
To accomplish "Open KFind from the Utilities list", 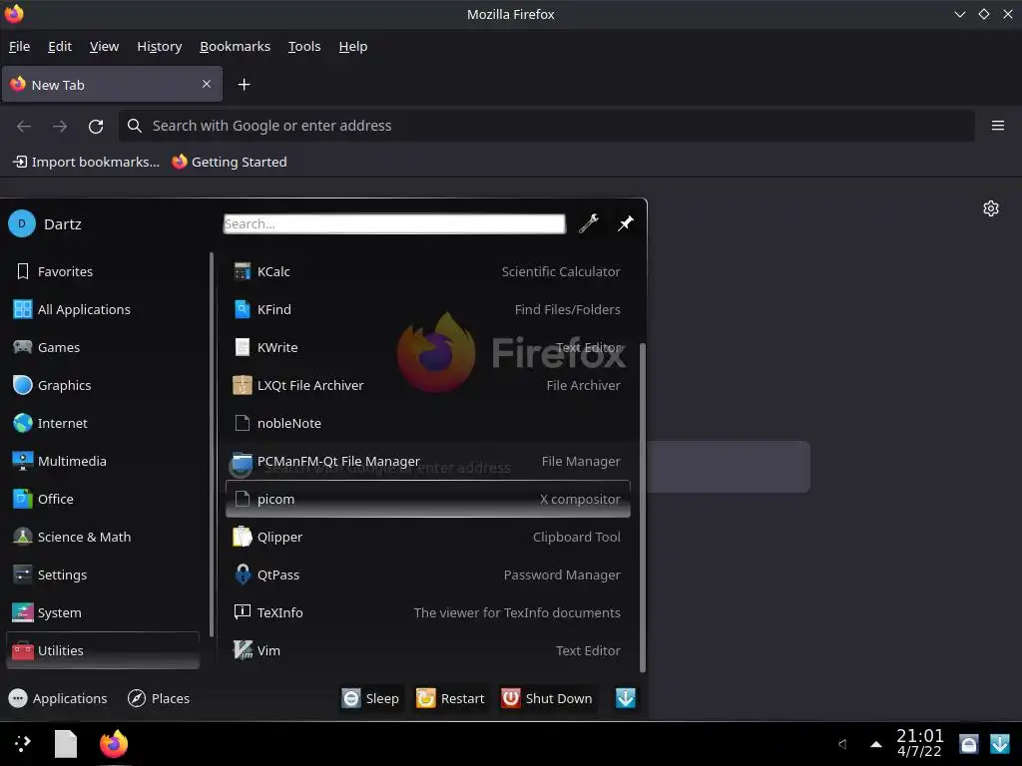I will (x=427, y=309).
